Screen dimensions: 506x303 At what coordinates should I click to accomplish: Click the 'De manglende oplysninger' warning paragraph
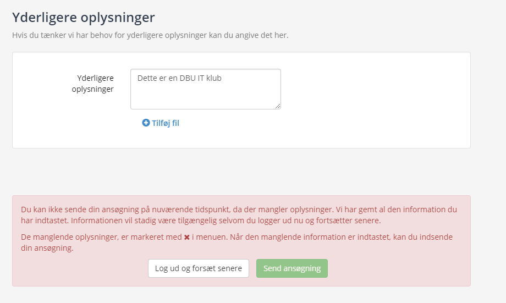pyautogui.click(x=237, y=243)
